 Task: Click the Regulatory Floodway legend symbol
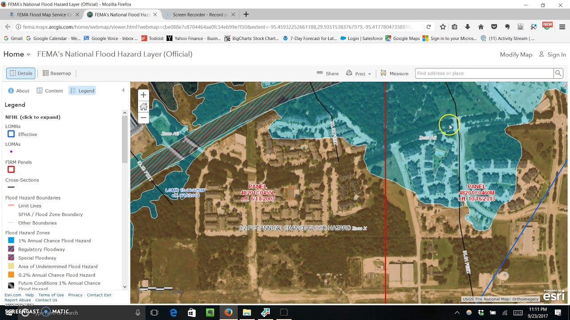click(x=11, y=249)
